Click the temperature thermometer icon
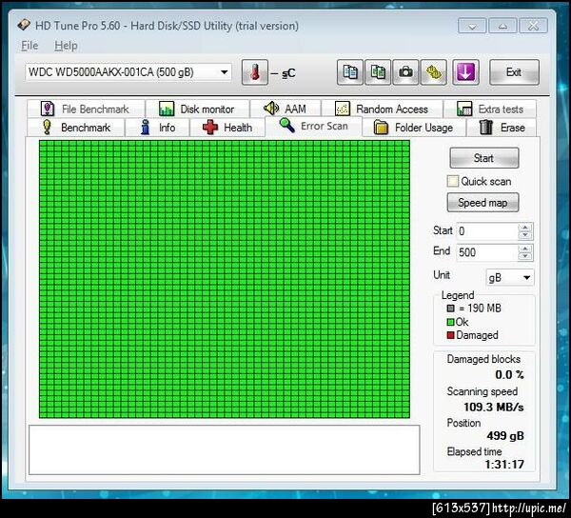 click(x=255, y=72)
